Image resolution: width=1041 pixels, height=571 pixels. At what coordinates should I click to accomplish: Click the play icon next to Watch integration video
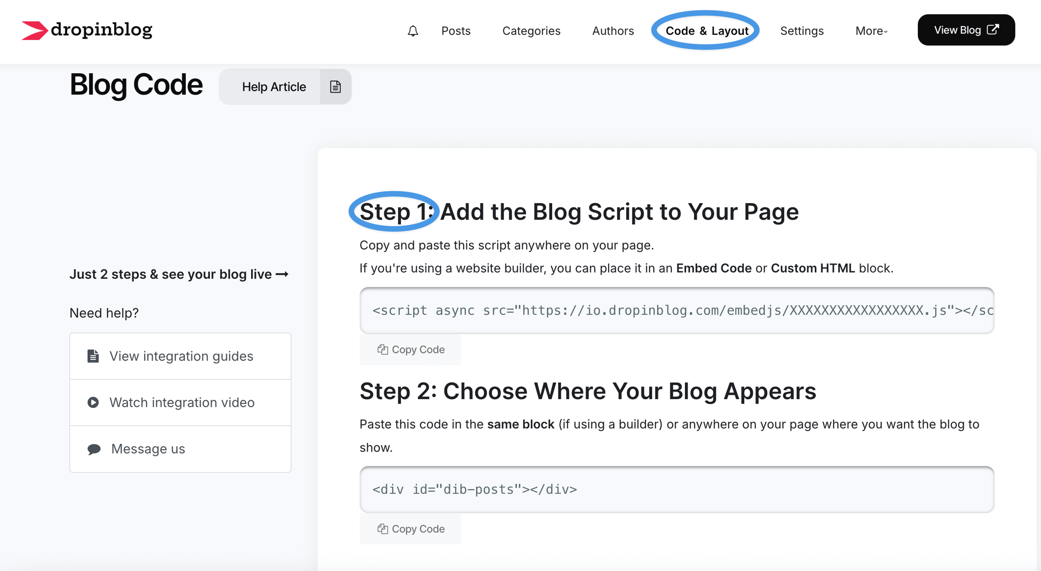click(x=92, y=402)
